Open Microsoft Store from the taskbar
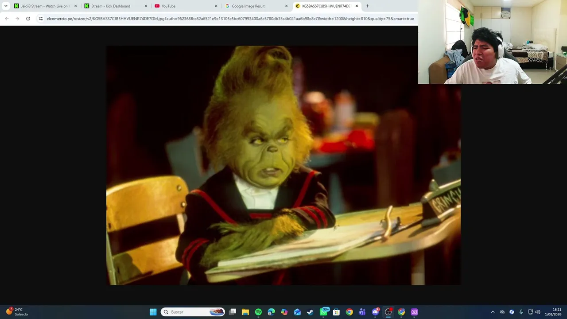 (336, 312)
